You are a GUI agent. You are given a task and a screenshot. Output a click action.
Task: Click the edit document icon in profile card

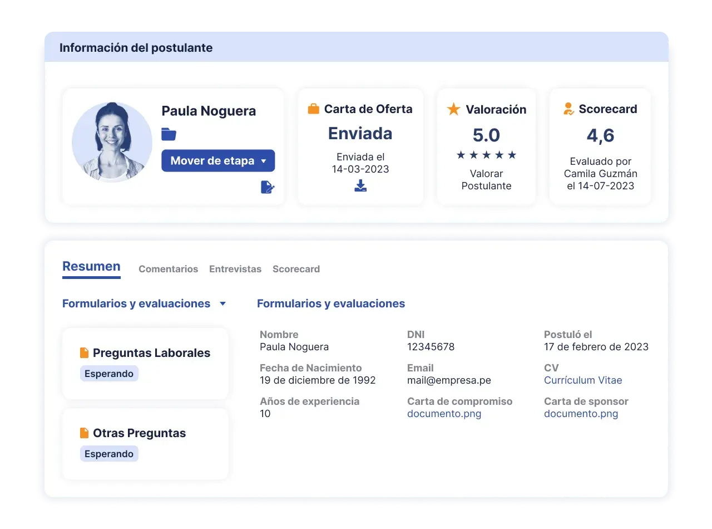click(268, 187)
